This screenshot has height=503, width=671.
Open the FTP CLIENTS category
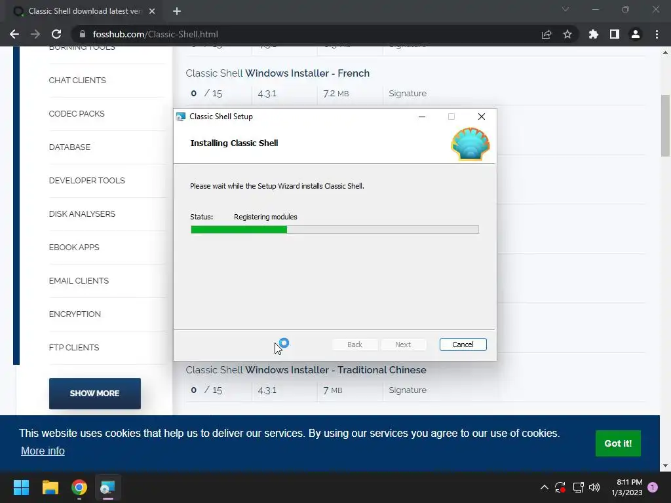(x=74, y=347)
